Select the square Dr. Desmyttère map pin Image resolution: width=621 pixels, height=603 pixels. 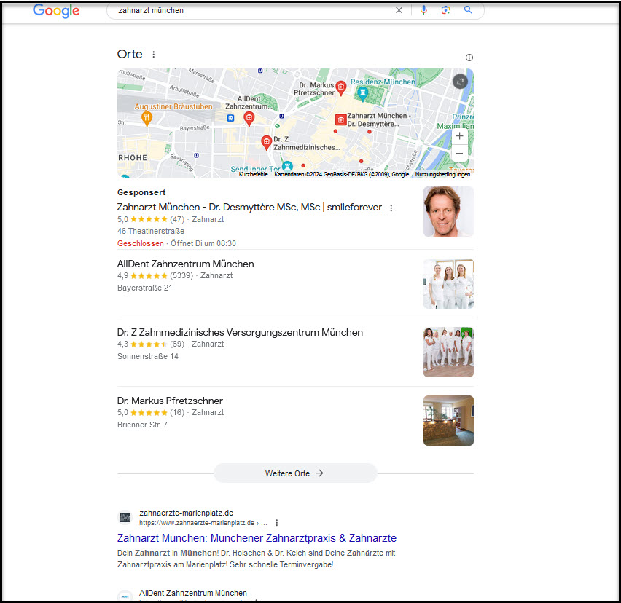click(340, 119)
